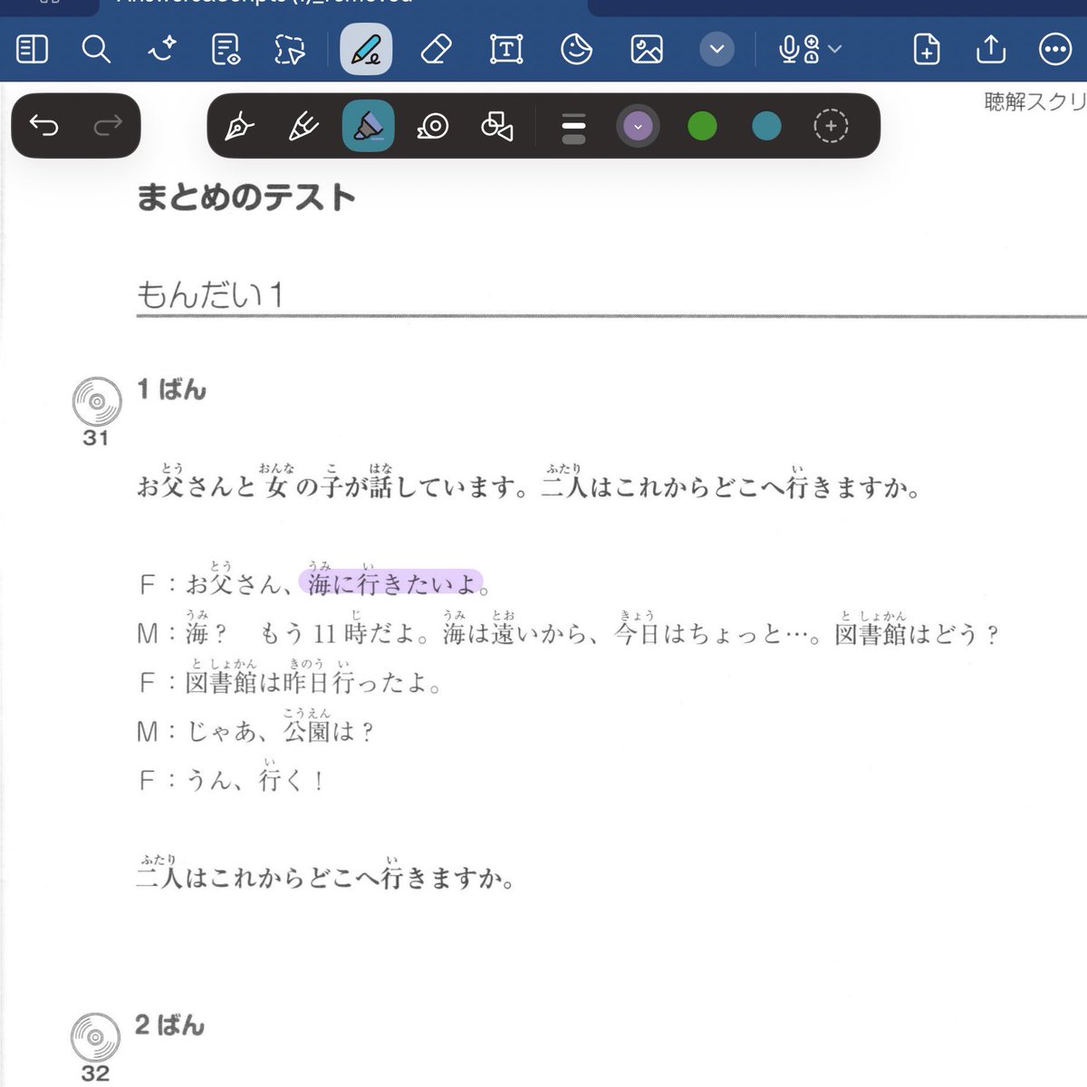
Task: Add a new color preset
Action: pos(831,126)
